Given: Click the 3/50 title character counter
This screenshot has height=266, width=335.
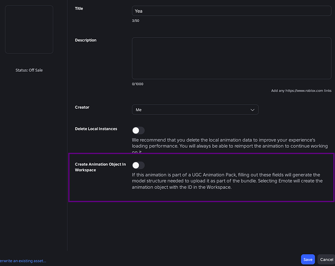Looking at the screenshot, I should pyautogui.click(x=136, y=21).
